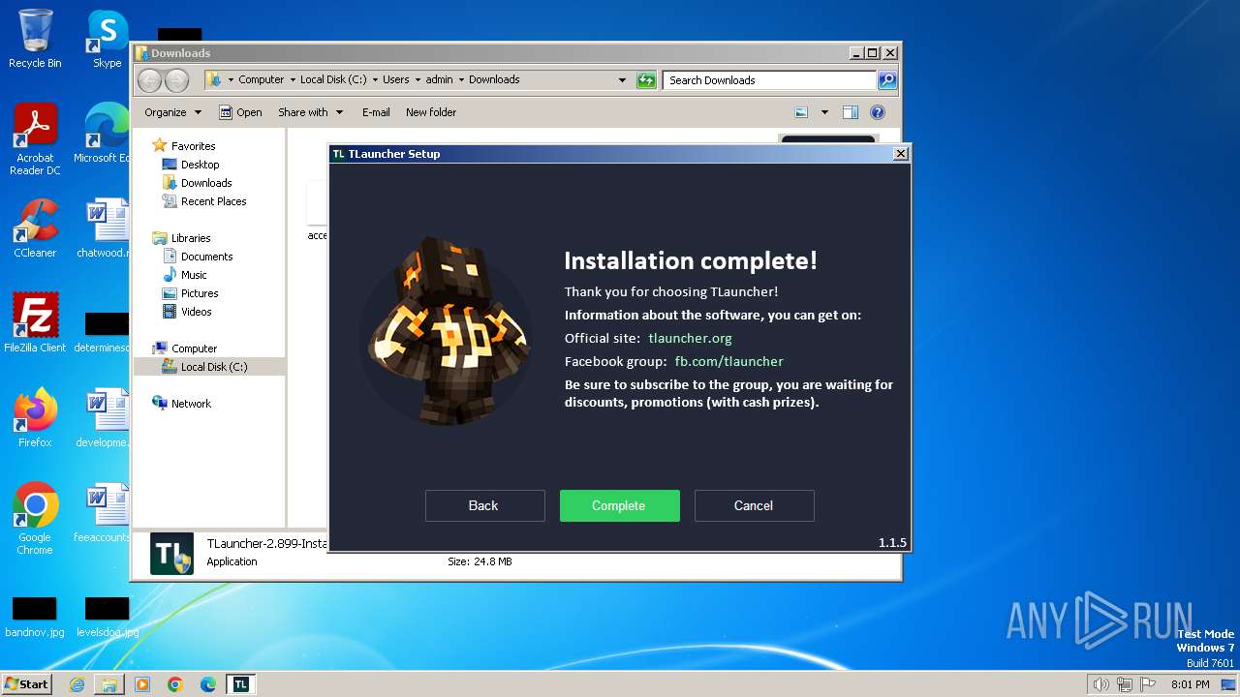This screenshot has width=1240, height=697.
Task: Open the Help icon in Downloads window
Action: point(878,112)
